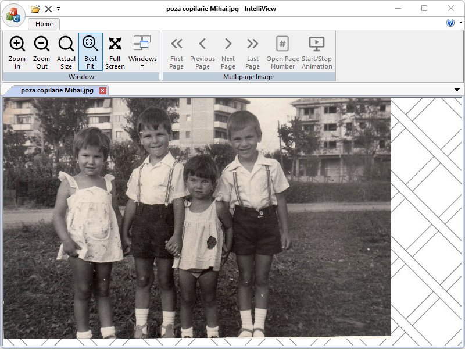Open the Windows dropdown menu
Viewport: 465px width, 349px height.
(x=142, y=51)
